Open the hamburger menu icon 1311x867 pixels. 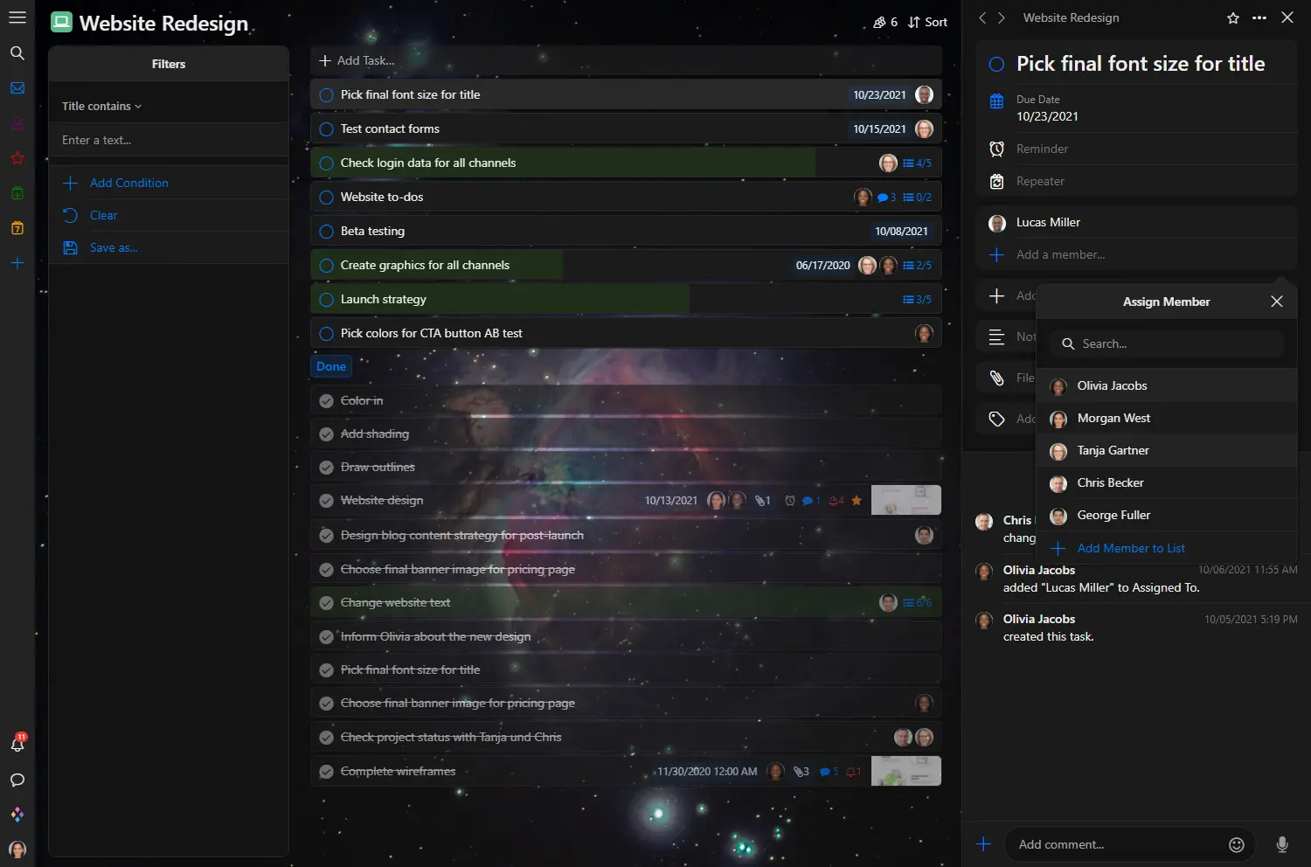tap(17, 17)
